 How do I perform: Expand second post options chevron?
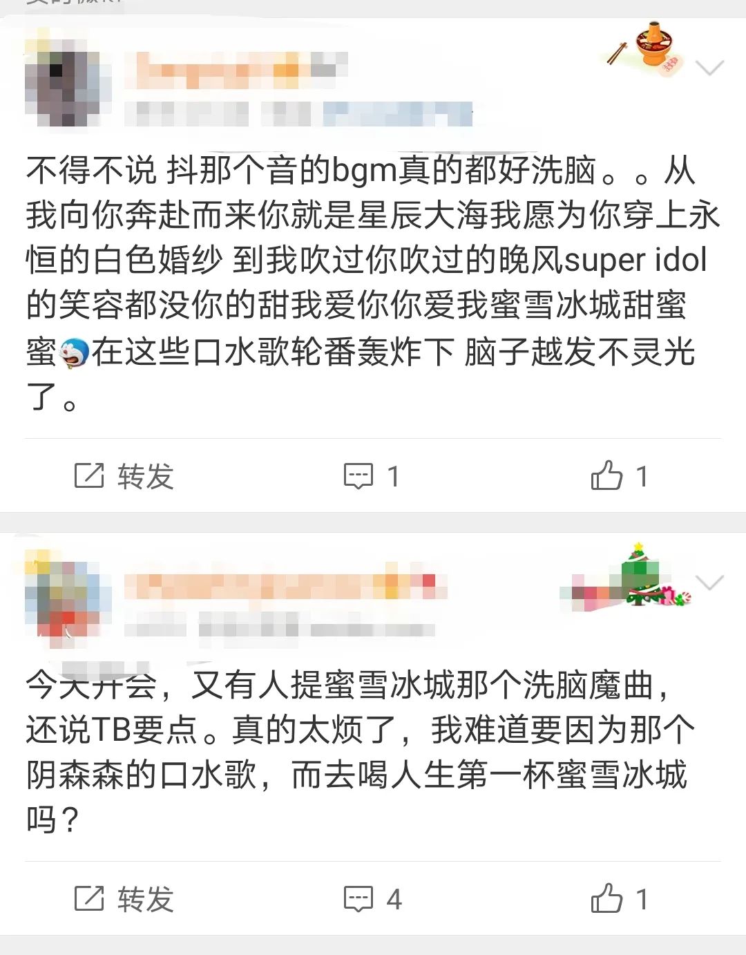(x=709, y=582)
